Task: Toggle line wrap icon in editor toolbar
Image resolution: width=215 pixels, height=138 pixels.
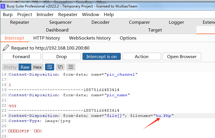Action: 50,67
